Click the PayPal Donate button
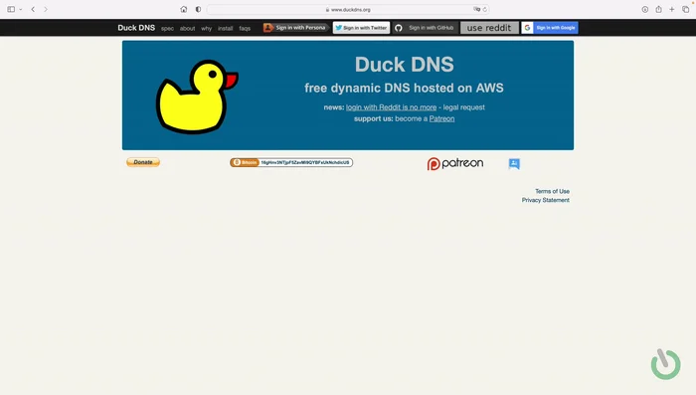Viewport: 696px width, 395px height. (143, 162)
